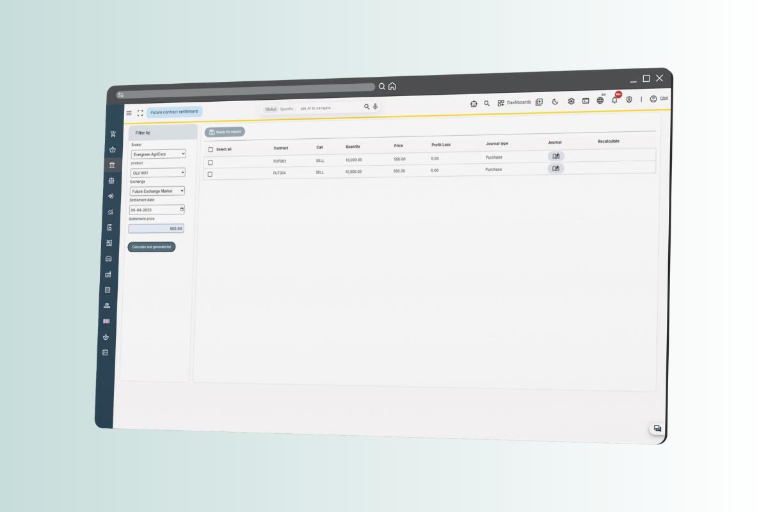Open the factory sidebar module
768x512 pixels.
[108, 275]
